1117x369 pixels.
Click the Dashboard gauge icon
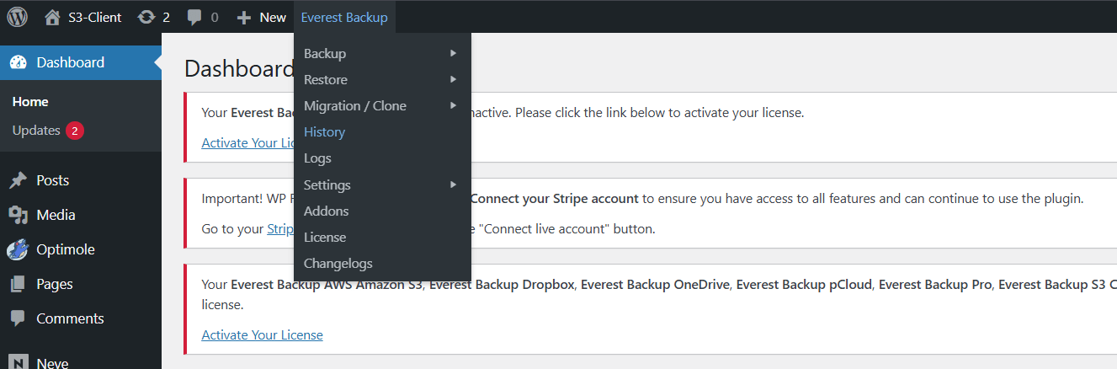pos(18,62)
